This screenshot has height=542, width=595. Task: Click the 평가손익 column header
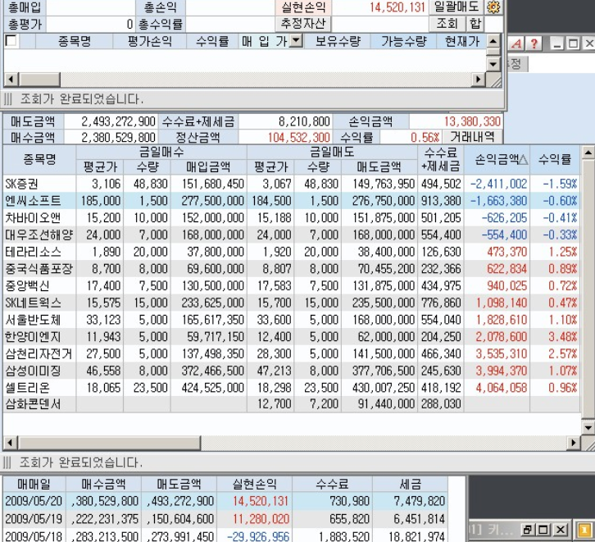pos(149,41)
